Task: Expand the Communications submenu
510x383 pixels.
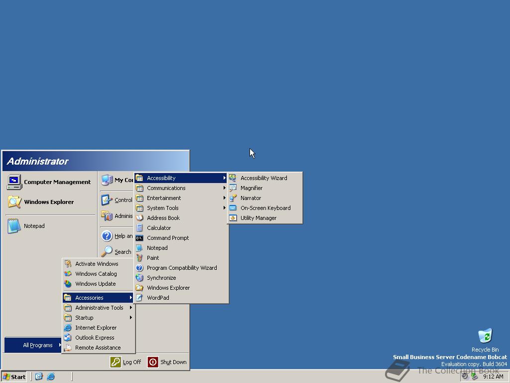Action: pyautogui.click(x=181, y=188)
